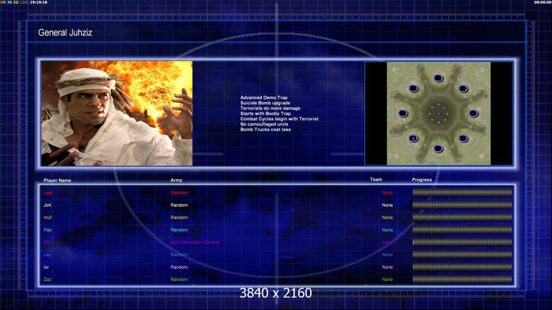Click the 'Advanced Demo Trap' ability line
552x310 pixels.
(264, 98)
